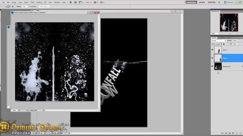Click the Layer 1 thumbnail
This screenshot has width=243, height=136.
(x=218, y=50)
